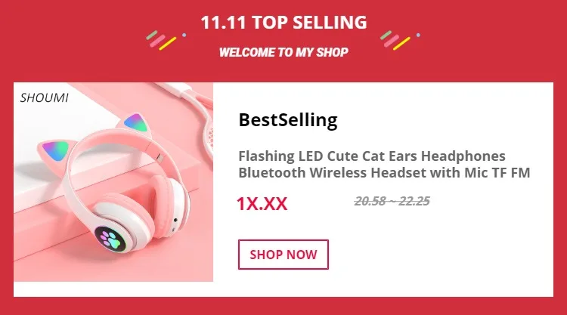
Task: Click the right rainbow LED cat ear
Action: point(136,123)
